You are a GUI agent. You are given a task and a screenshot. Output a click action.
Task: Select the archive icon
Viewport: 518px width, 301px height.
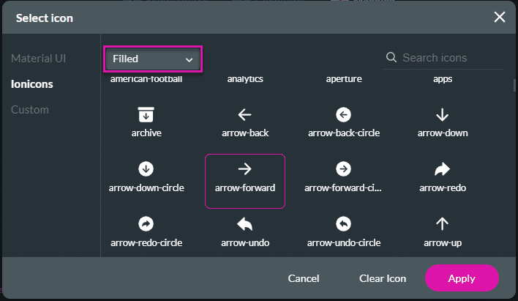(146, 121)
